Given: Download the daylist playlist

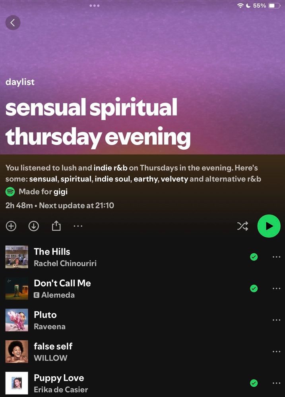Looking at the screenshot, I should 33,226.
